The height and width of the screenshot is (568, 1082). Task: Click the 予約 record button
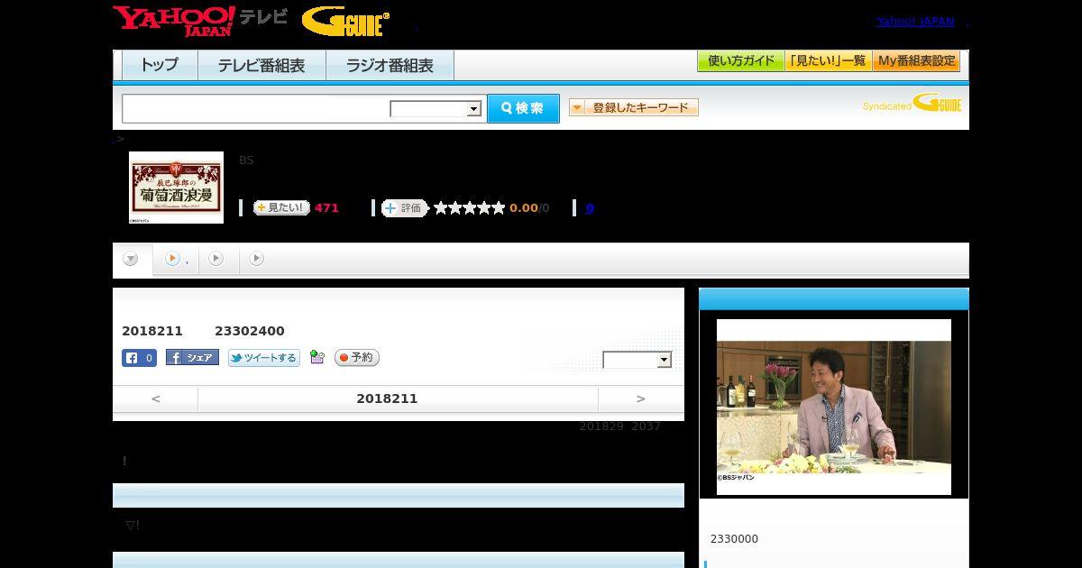(x=357, y=358)
